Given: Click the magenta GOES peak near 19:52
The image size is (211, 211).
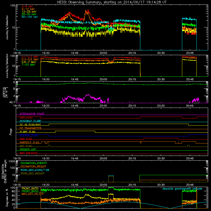Looking at the screenshot, I should 88,95.
